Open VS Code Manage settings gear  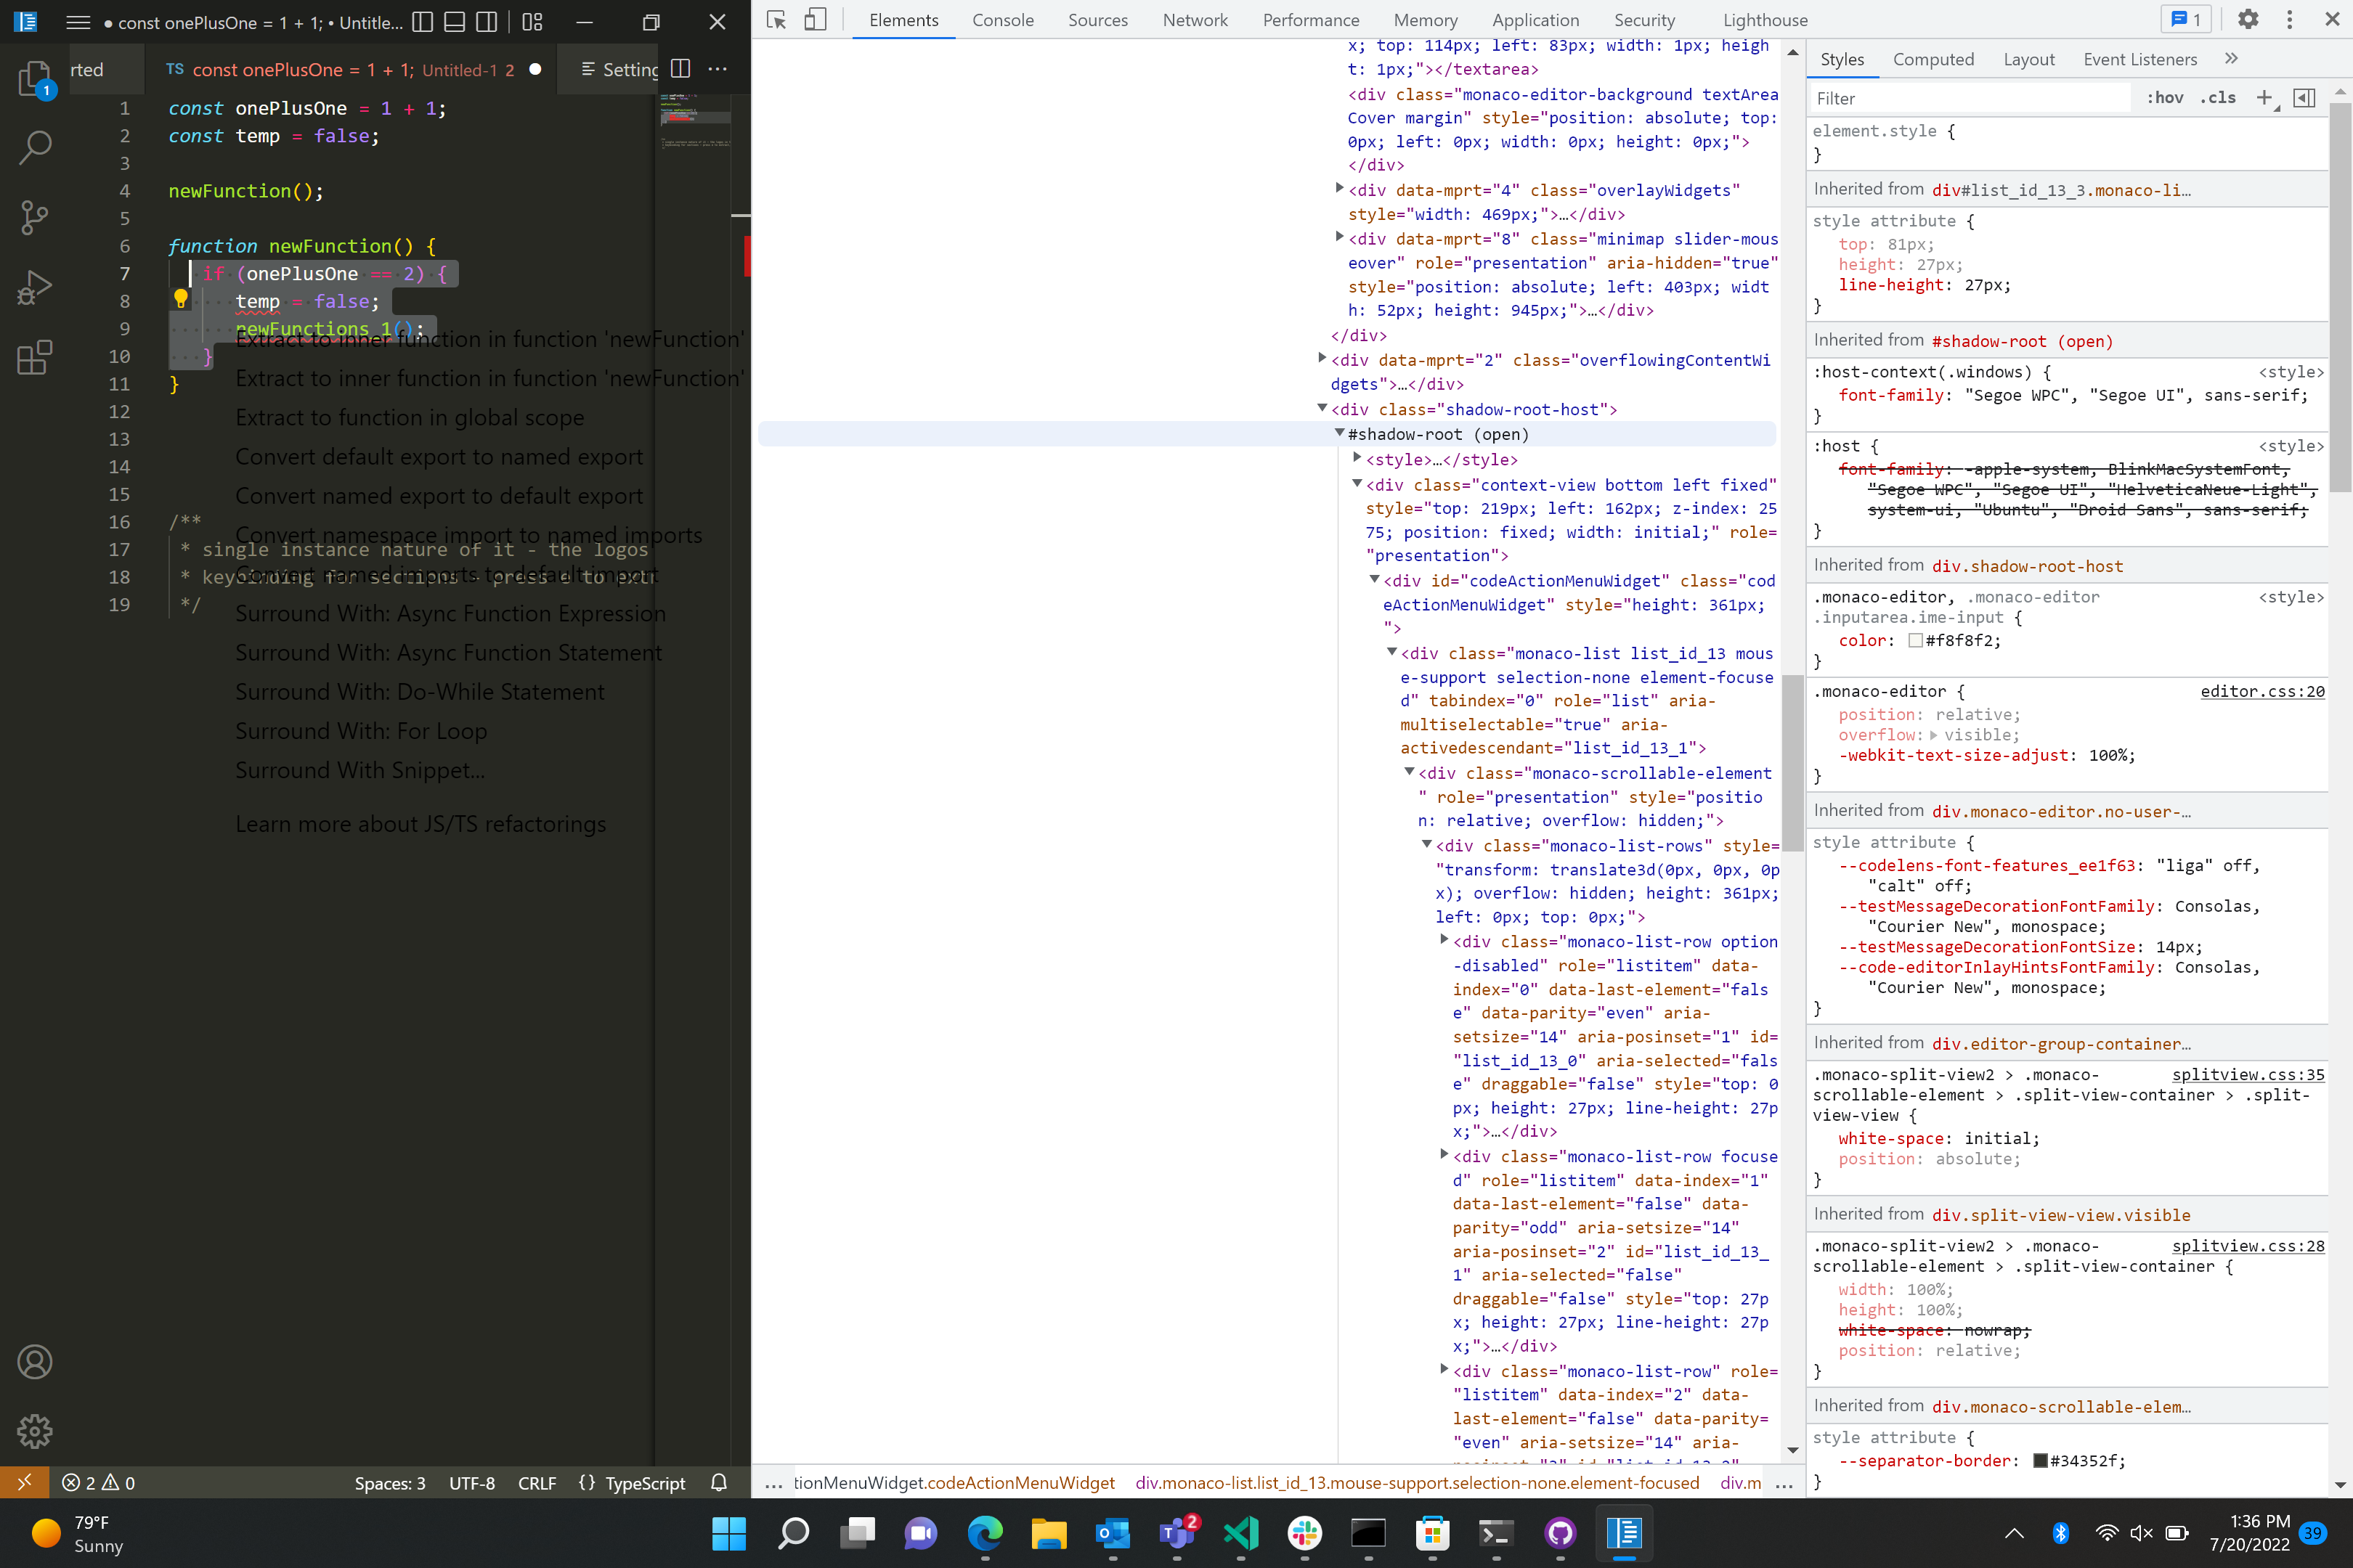34,1432
